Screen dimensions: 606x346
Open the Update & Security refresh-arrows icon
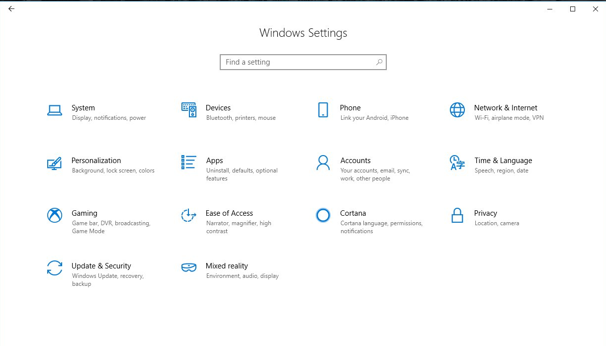click(x=55, y=268)
